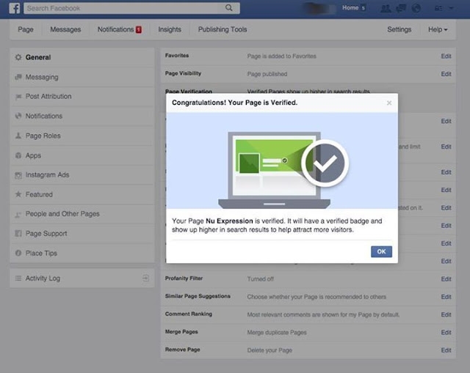This screenshot has height=373, width=470.
Task: Click 'Page is added to Favorites' text
Action: pyautogui.click(x=281, y=56)
